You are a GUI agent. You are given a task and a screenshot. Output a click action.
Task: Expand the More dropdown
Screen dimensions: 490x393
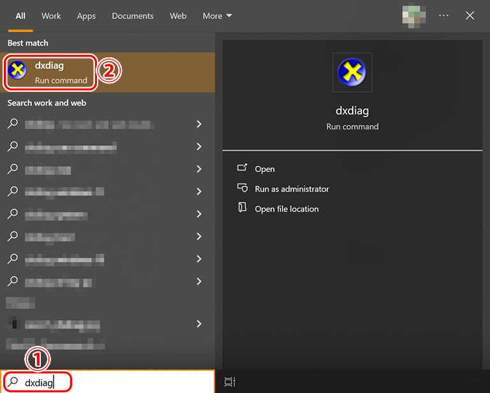(217, 16)
